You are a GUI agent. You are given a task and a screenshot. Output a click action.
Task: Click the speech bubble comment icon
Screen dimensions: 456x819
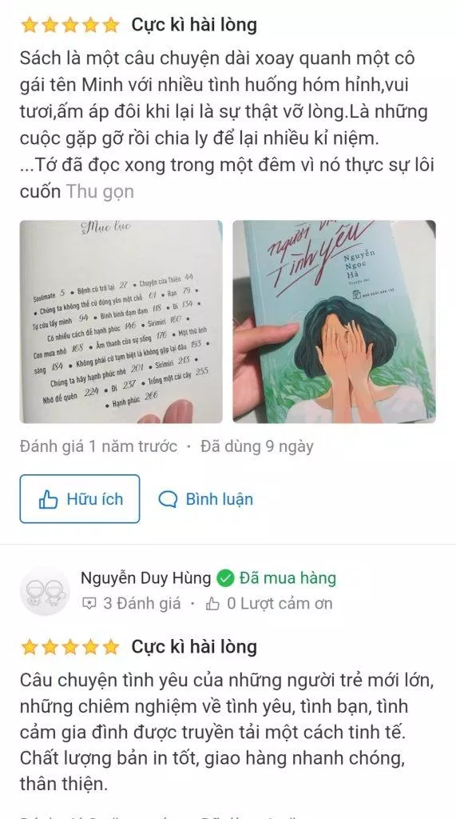[168, 500]
